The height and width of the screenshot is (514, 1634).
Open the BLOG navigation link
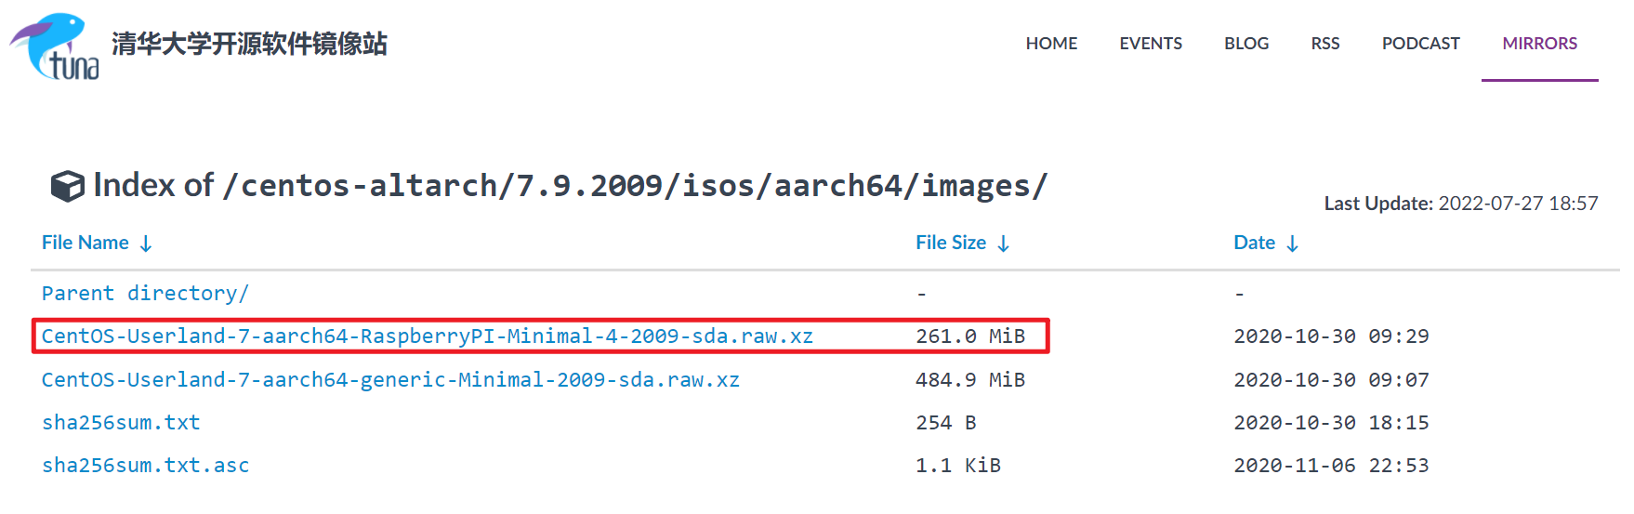tap(1245, 44)
